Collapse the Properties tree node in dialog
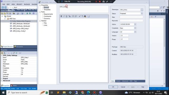The width and height of the screenshot is (169, 95). [40, 5]
